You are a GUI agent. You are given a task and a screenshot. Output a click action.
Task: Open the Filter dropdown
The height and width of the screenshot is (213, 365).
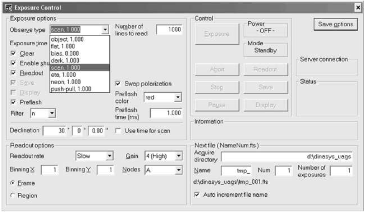pos(52,113)
